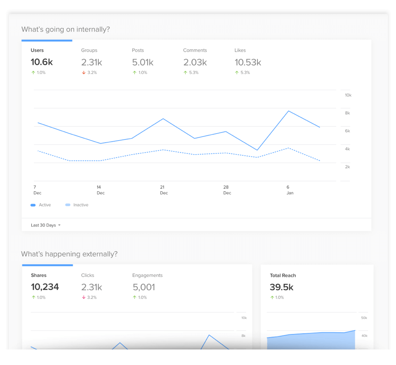Toggle the Inactive series legend
Image resolution: width=396 pixels, height=365 pixels.
(77, 205)
